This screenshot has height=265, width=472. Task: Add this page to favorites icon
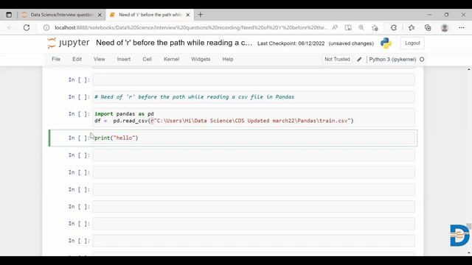coord(375,28)
